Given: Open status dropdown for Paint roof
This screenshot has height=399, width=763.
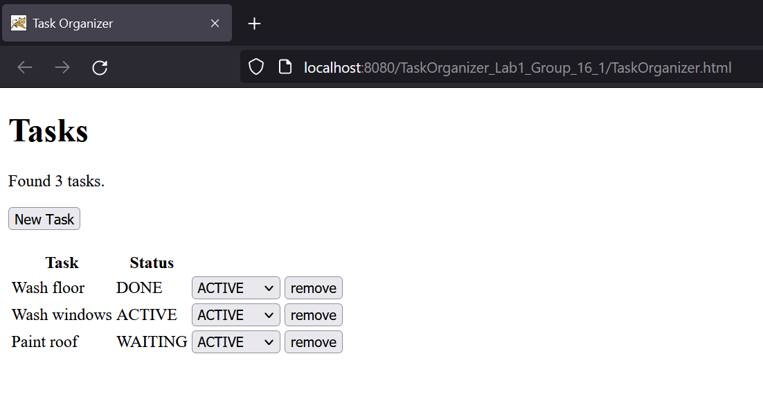Looking at the screenshot, I should pyautogui.click(x=236, y=342).
